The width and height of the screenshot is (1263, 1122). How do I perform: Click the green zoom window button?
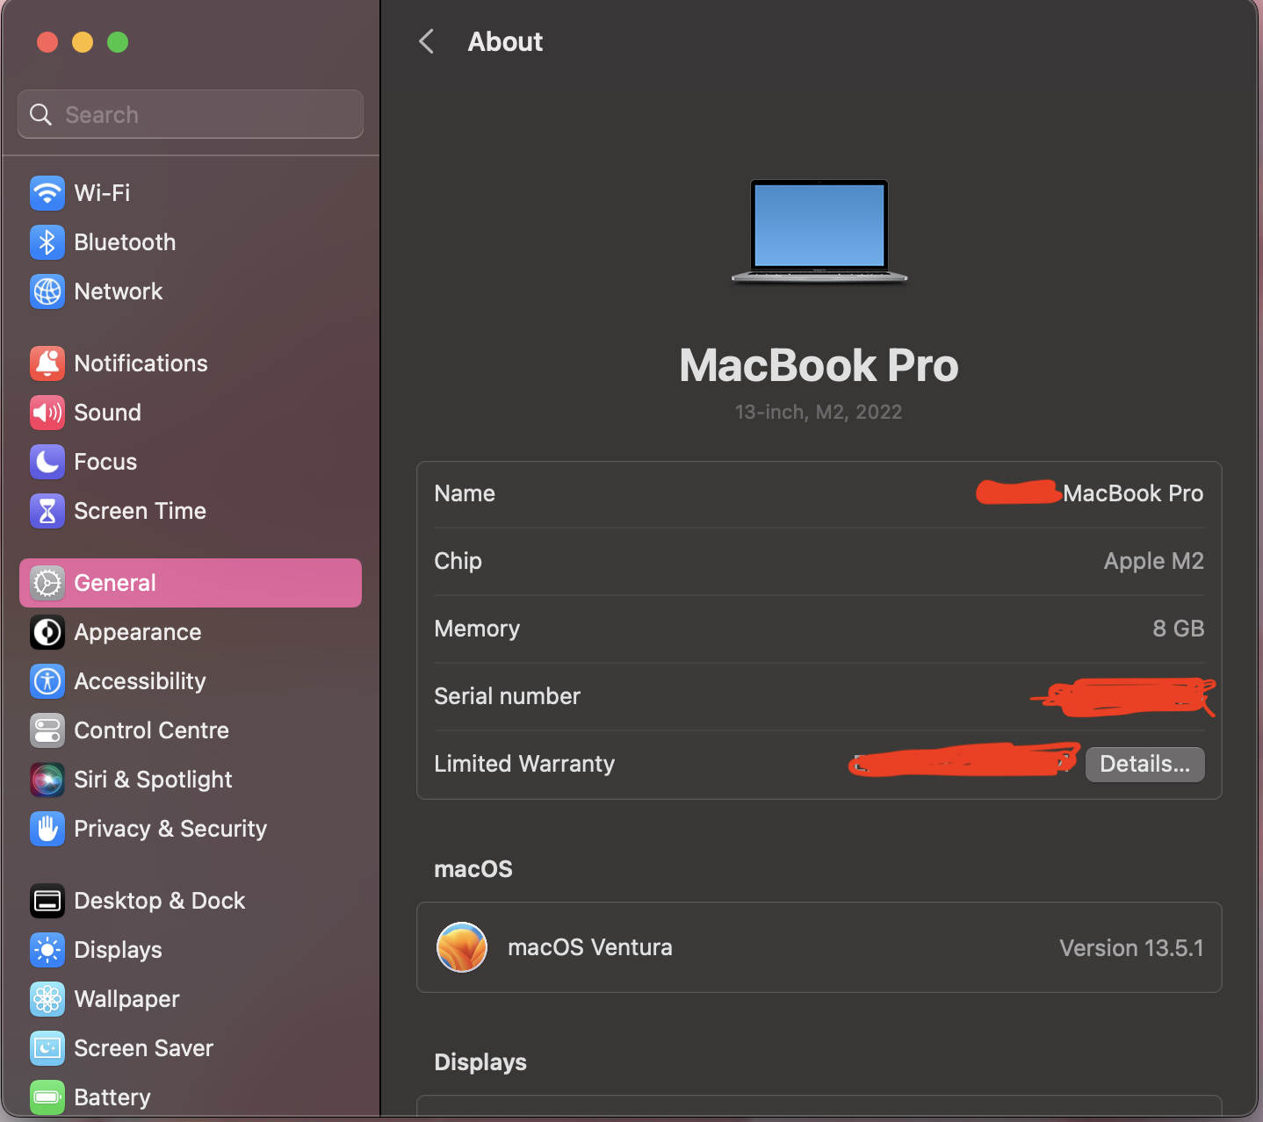(x=118, y=42)
